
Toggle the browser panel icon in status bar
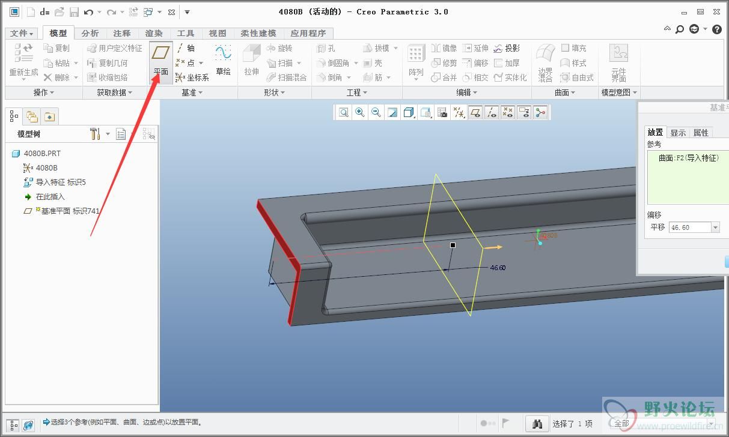(28, 425)
